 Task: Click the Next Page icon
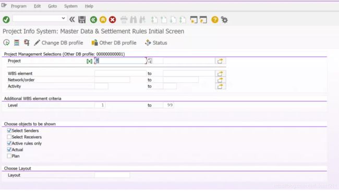click(173, 20)
